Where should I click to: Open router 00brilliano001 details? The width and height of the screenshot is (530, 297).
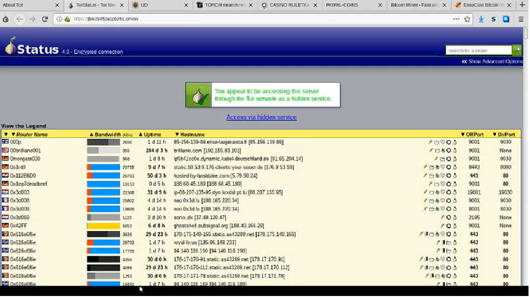click(x=25, y=151)
